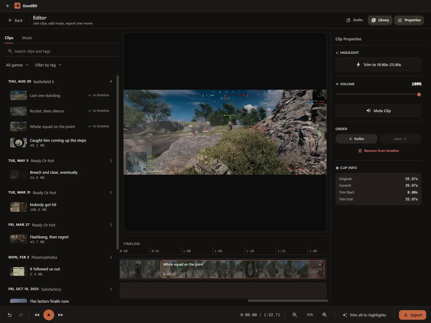
Task: Click the top-left window back arrow
Action: pyautogui.click(x=8, y=6)
